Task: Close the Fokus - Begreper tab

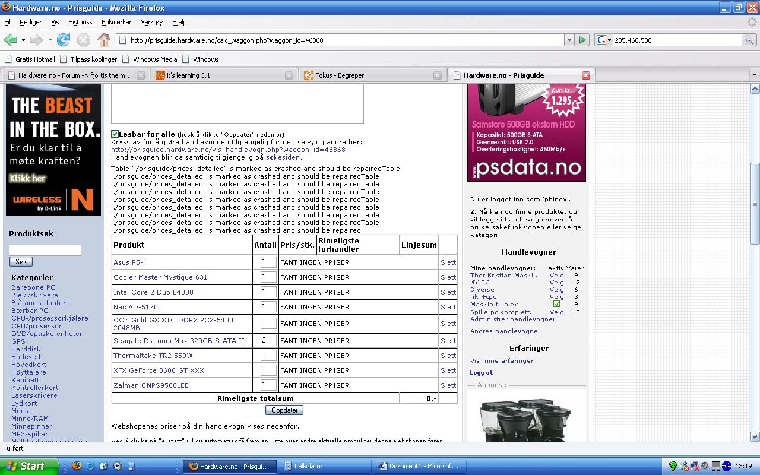Action: coord(438,75)
